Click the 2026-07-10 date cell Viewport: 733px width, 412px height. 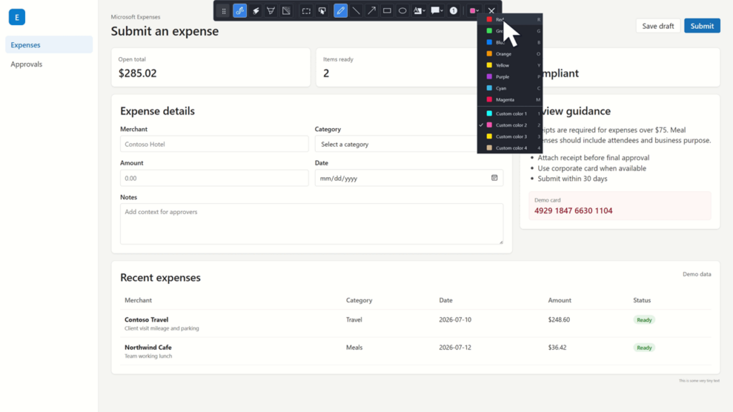pos(455,320)
